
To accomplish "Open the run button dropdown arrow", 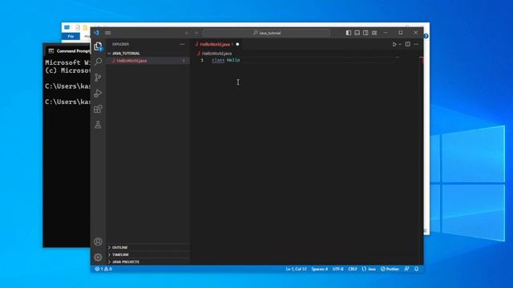I will pyautogui.click(x=400, y=44).
